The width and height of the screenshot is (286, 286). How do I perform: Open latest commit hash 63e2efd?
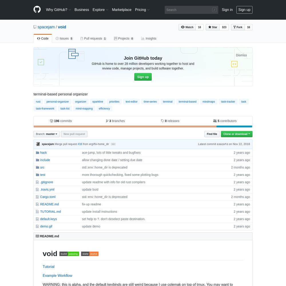tap(222, 144)
